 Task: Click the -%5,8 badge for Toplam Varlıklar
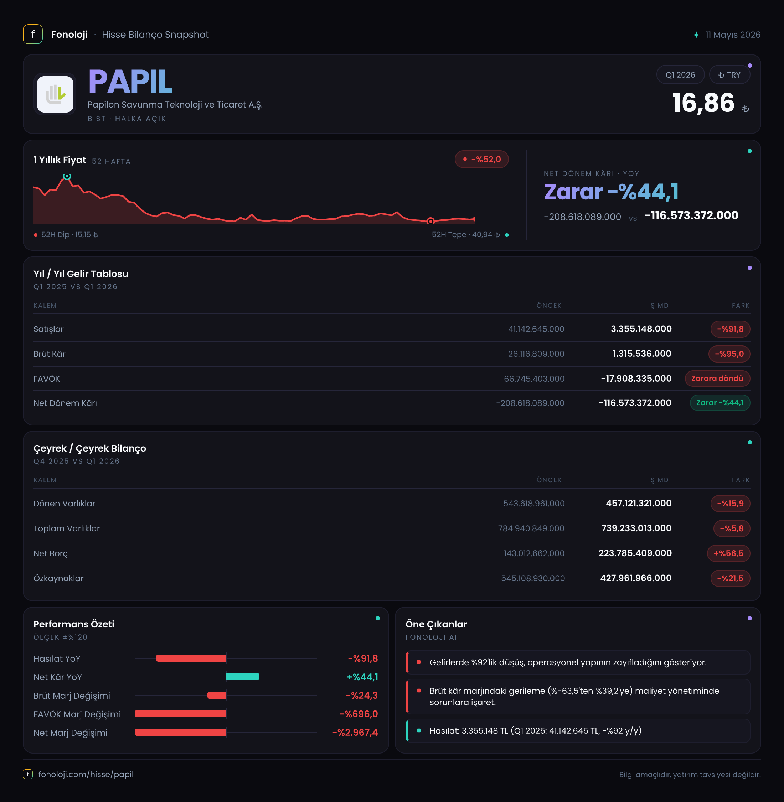731,528
